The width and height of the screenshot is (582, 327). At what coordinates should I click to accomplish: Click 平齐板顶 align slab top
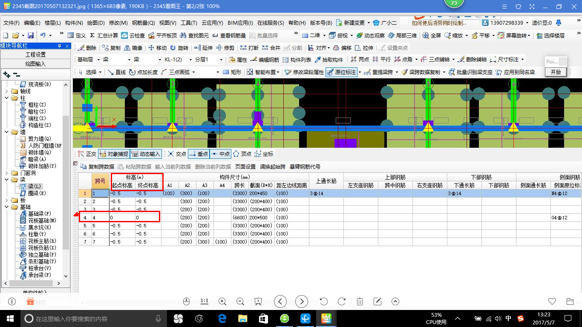click(x=162, y=35)
